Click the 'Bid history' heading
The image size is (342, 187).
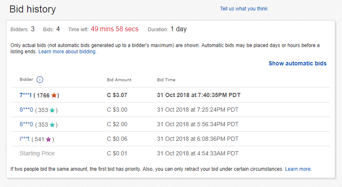33,9
